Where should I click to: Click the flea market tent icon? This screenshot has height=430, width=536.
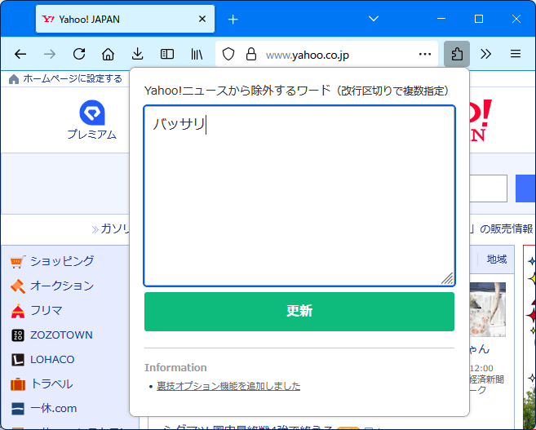(18, 311)
